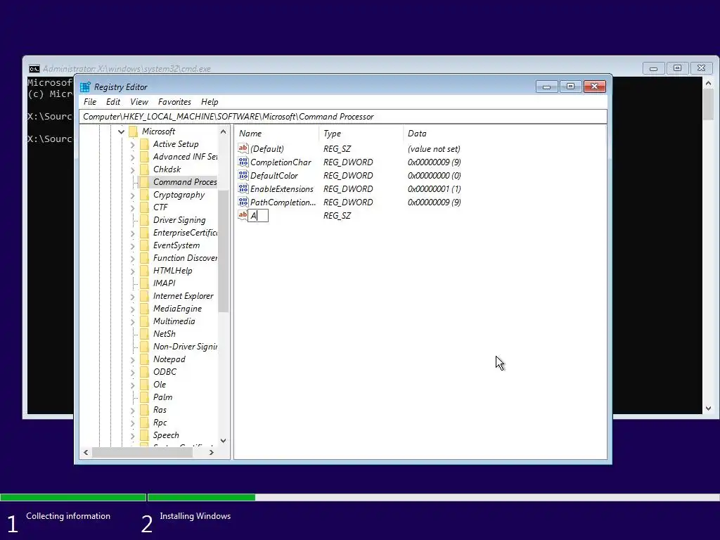Click the Installing Windows progress bar
Image resolution: width=720 pixels, height=540 pixels.
pyautogui.click(x=433, y=497)
